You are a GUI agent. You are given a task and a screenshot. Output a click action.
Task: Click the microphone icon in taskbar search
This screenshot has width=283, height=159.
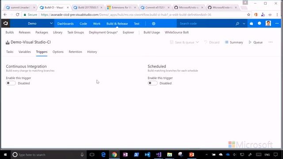(x=82, y=155)
